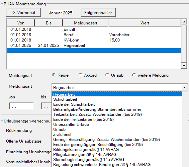
Task: Click the Folgemonat button
Action: [x=98, y=12]
